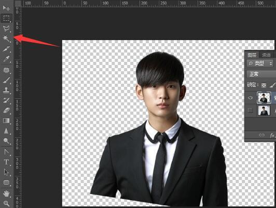Pick the Polygonal Lasso tool

[6, 29]
